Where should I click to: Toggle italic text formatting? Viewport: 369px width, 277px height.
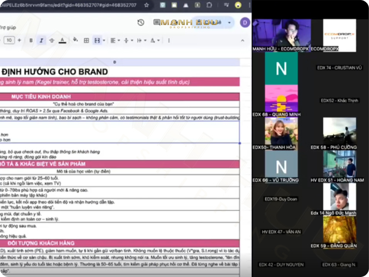[x=41, y=41]
